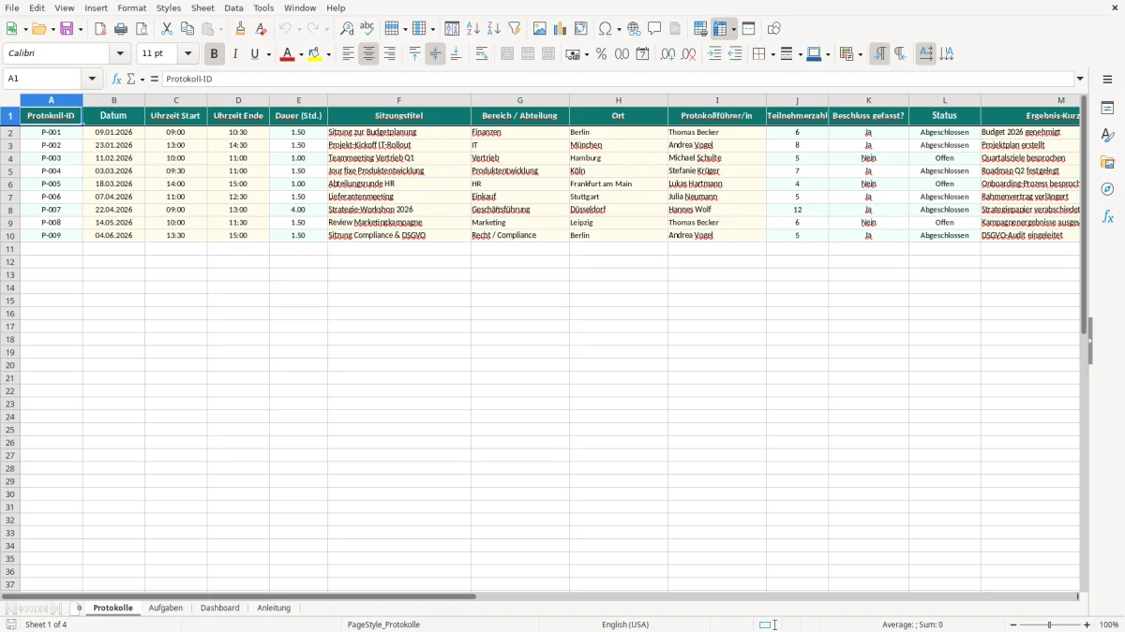Click the Clear Direct Formatting icon
This screenshot has height=632, width=1125.
[262, 29]
